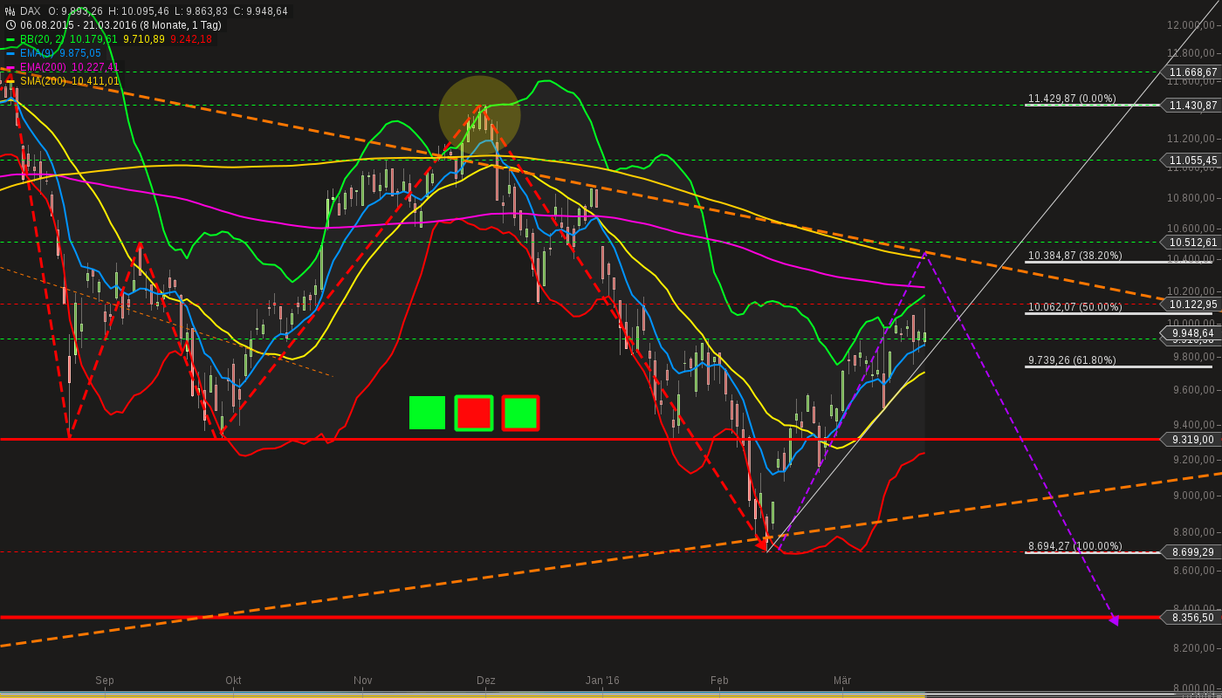This screenshot has width=1222, height=698.
Task: Select the green square with red border indicator
Action: [520, 413]
